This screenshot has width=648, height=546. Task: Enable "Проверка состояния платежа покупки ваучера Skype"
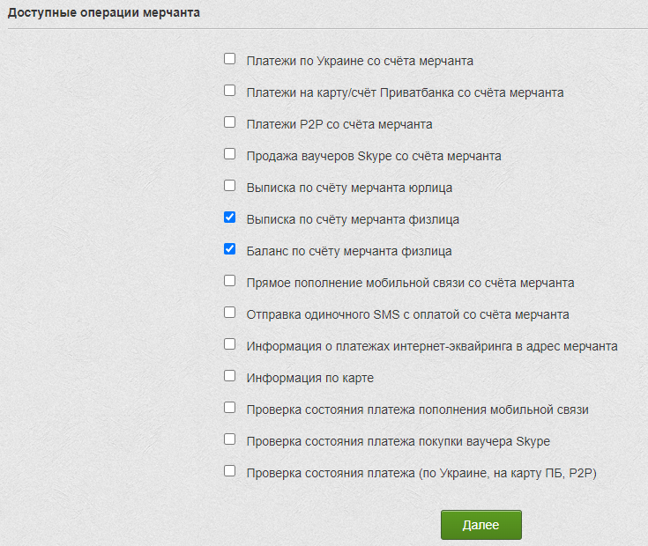230,439
